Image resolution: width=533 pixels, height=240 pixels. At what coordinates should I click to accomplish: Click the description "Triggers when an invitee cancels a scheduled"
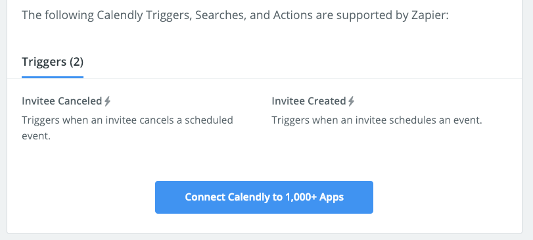tap(127, 120)
